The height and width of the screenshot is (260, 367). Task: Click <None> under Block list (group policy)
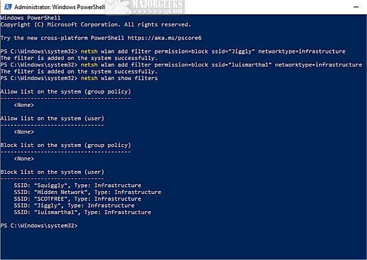click(x=24, y=158)
